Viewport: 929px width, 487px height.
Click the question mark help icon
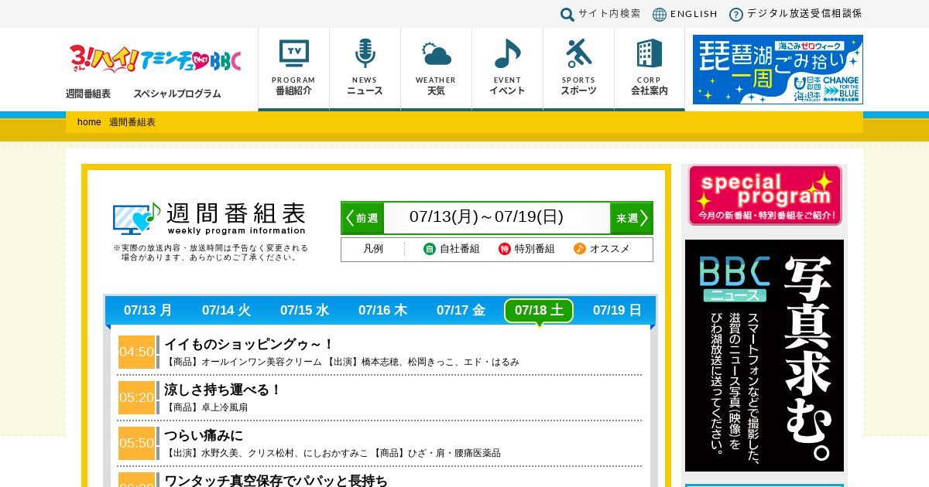(x=736, y=14)
